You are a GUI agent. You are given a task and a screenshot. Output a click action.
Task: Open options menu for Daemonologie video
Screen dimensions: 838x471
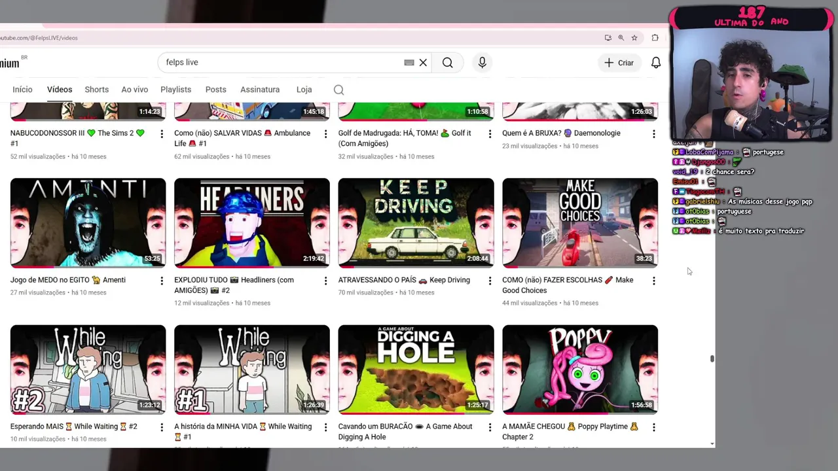tap(653, 134)
